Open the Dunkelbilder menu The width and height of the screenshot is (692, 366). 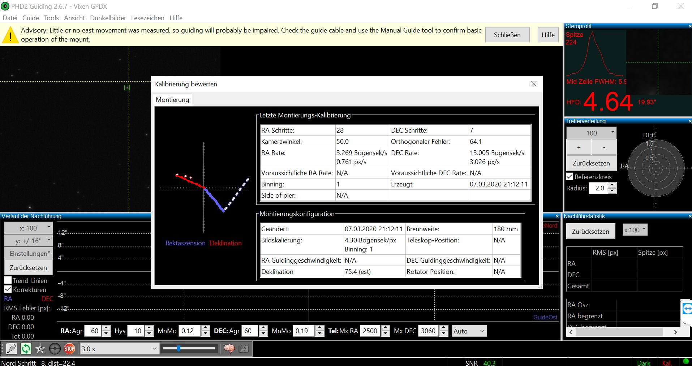tap(108, 18)
